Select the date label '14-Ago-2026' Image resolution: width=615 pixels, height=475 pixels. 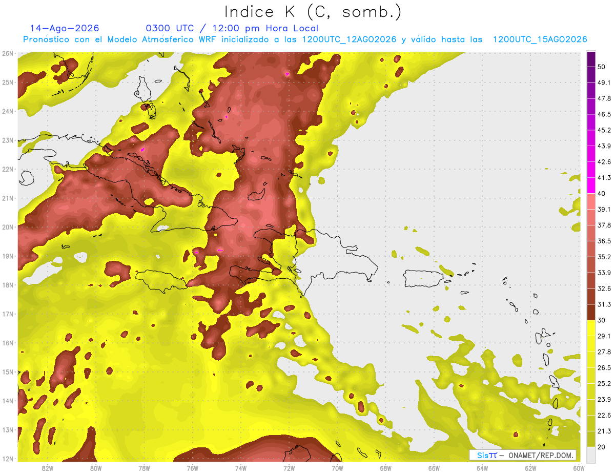click(x=65, y=28)
